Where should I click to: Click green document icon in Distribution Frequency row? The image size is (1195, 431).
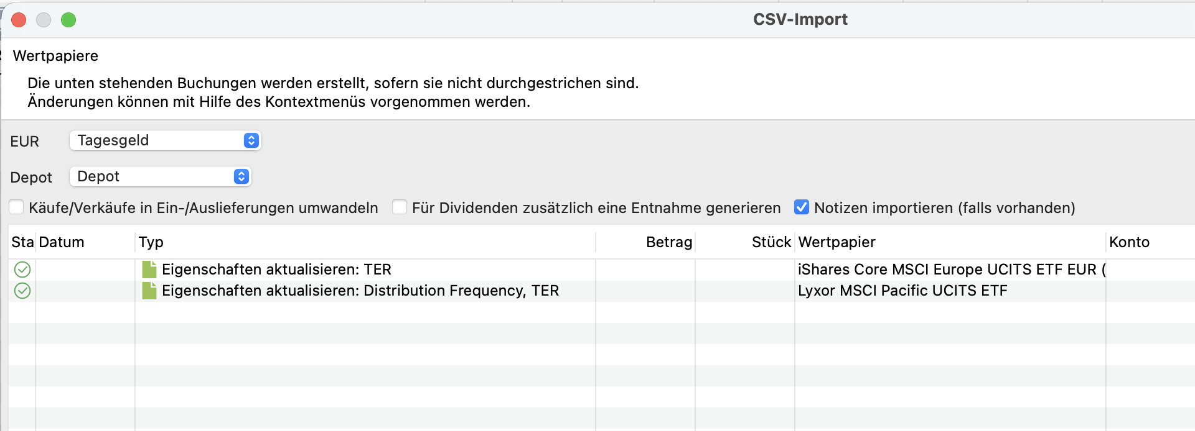pos(149,291)
